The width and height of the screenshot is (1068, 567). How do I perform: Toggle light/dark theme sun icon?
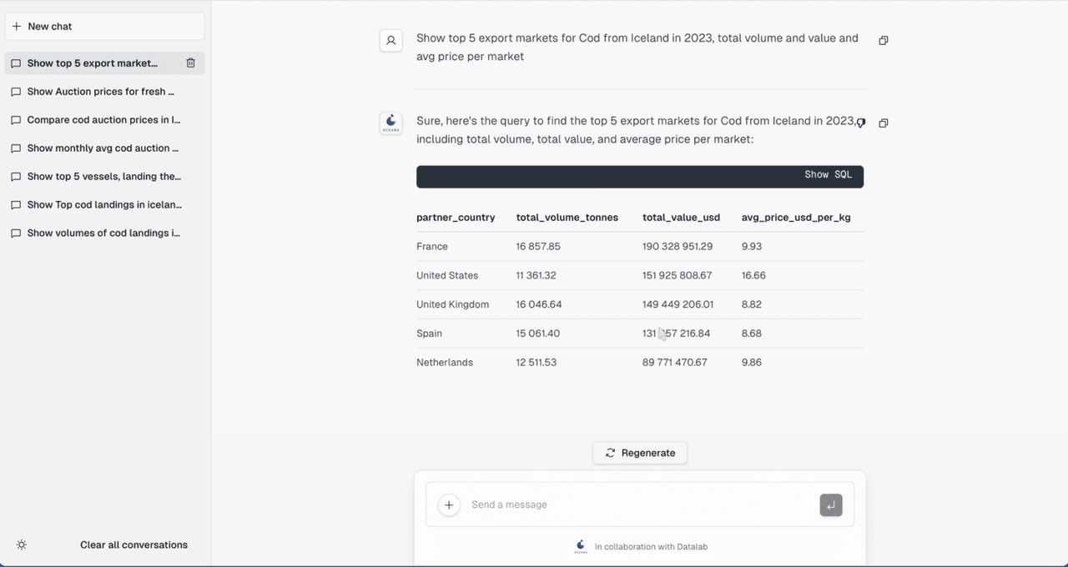coord(22,545)
